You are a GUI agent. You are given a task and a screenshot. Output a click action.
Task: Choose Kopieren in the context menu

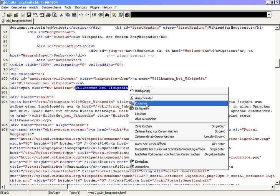pos(179,103)
